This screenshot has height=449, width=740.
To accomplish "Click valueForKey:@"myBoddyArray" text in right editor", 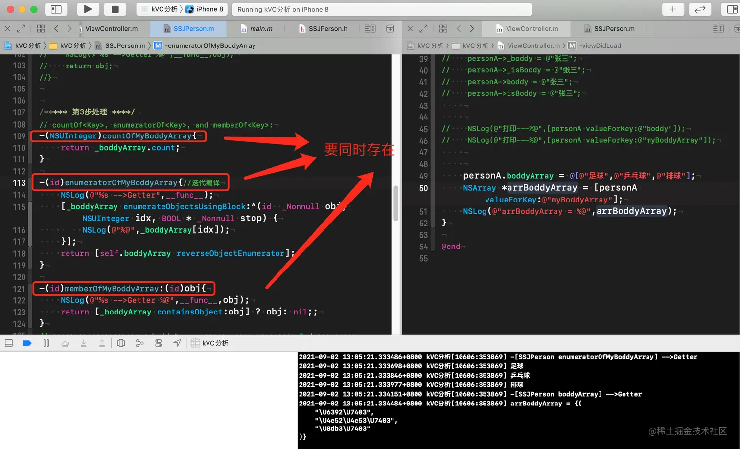I will coord(552,200).
